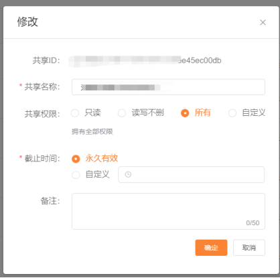Viewport: 280px width, 278px height.
Task: Close the 修改 dialog with the X icon
Action: pyautogui.click(x=263, y=22)
